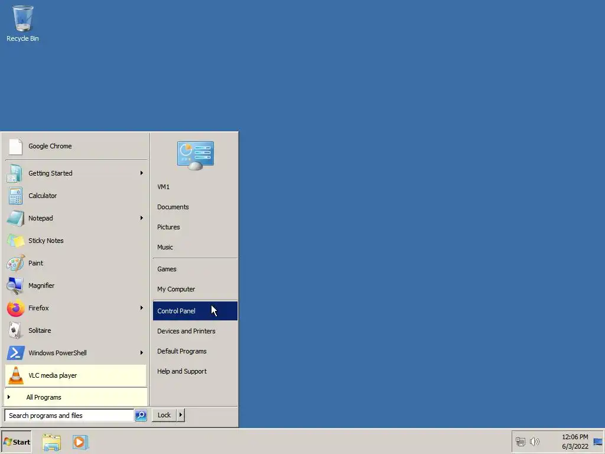This screenshot has width=605, height=454.
Task: Click the VLC media player label
Action: (x=53, y=375)
